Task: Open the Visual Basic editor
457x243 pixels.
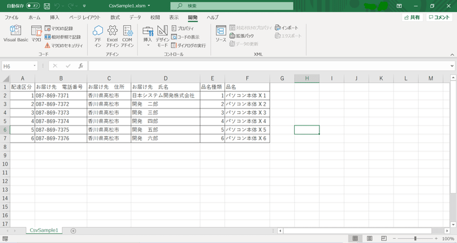Action: pos(16,34)
